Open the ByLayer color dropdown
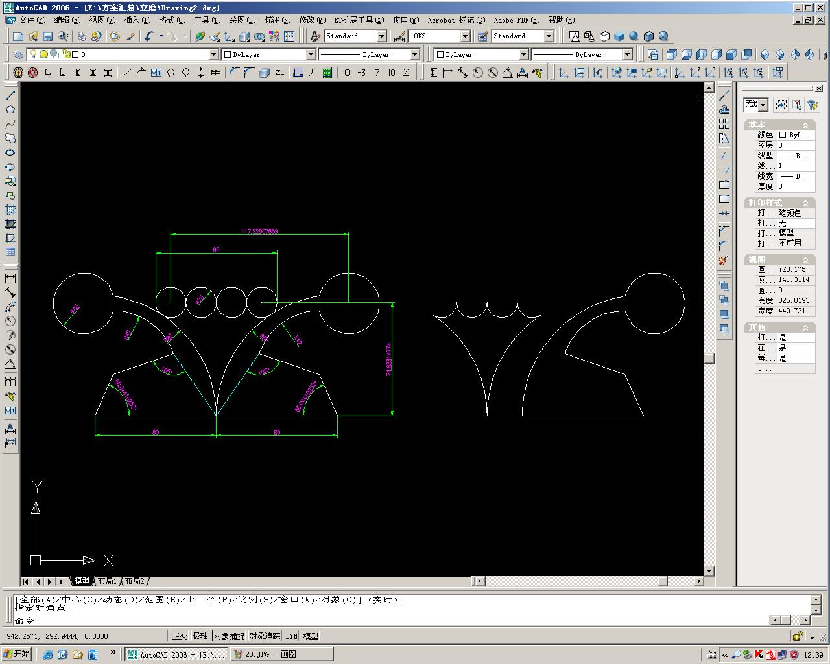 [x=311, y=54]
